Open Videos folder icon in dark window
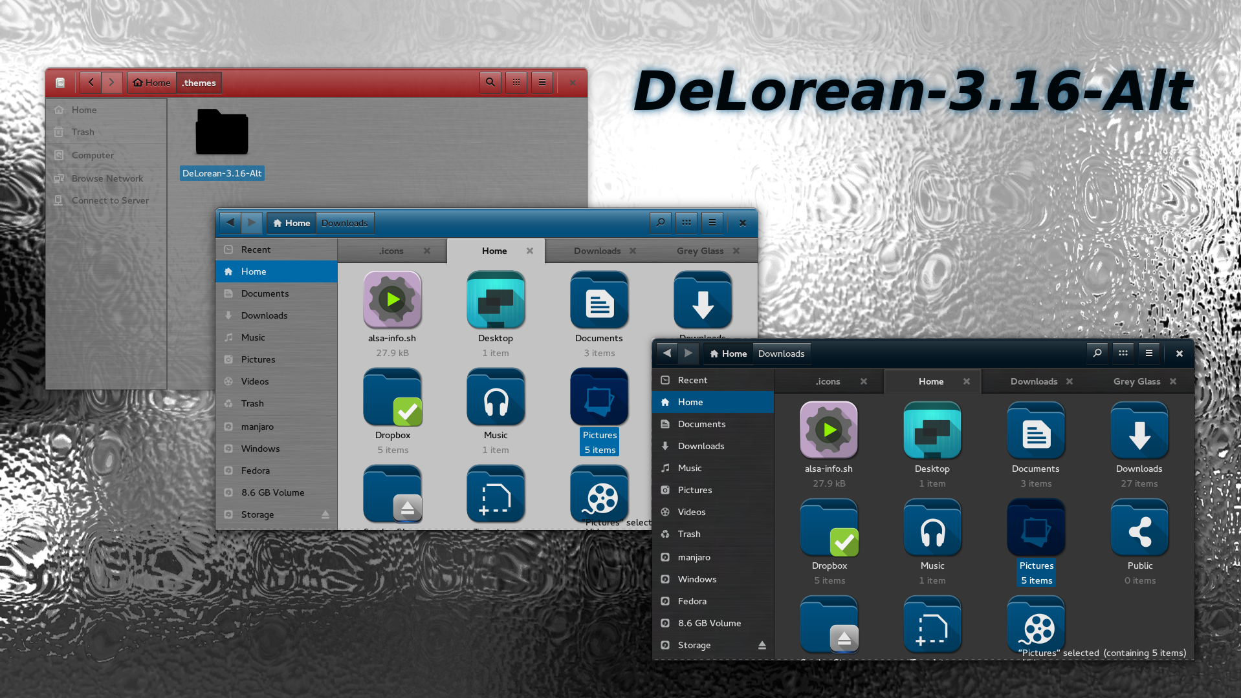The width and height of the screenshot is (1241, 698). click(x=1036, y=624)
